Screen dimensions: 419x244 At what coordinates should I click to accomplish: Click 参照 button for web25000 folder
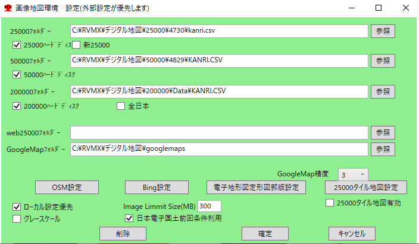pos(383,132)
